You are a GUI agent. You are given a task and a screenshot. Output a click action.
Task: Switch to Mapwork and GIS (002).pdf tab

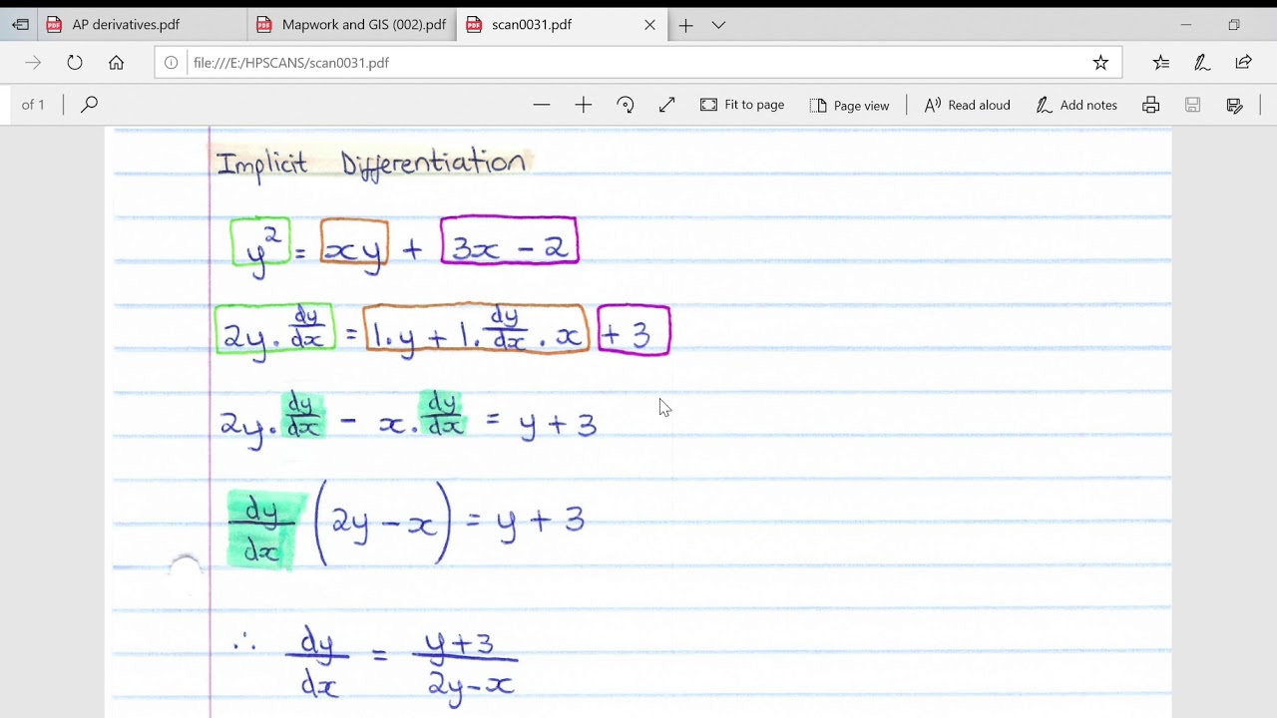pyautogui.click(x=351, y=25)
